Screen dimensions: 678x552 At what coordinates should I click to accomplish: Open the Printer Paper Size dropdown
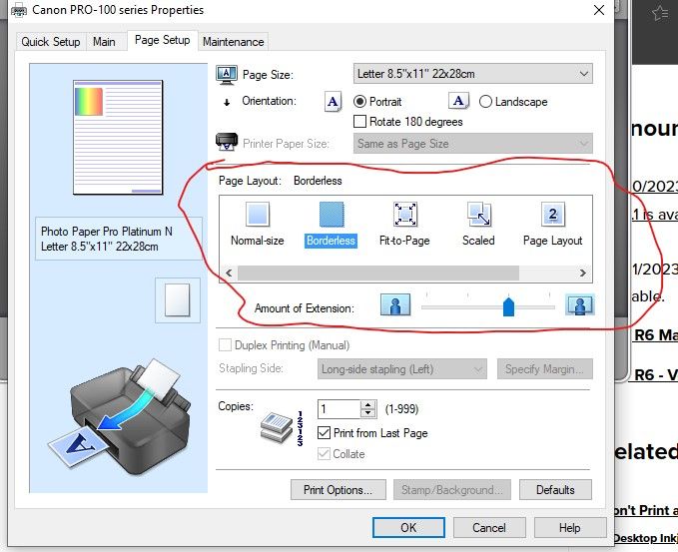pos(473,143)
